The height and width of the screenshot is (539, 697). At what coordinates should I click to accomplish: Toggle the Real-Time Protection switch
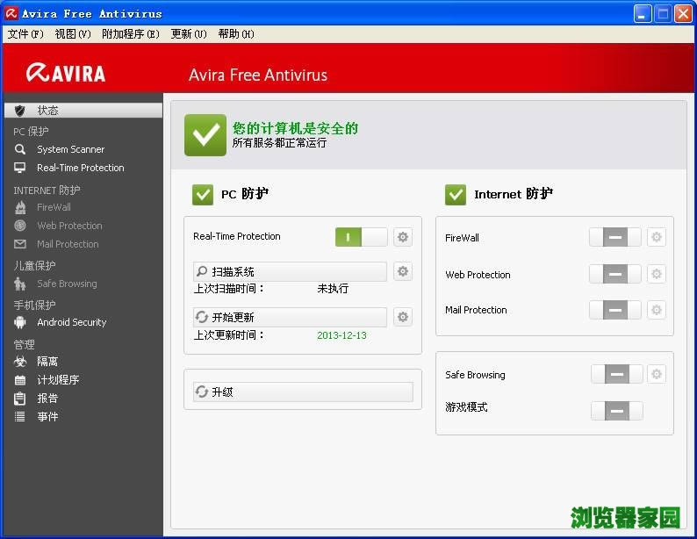[x=361, y=237]
